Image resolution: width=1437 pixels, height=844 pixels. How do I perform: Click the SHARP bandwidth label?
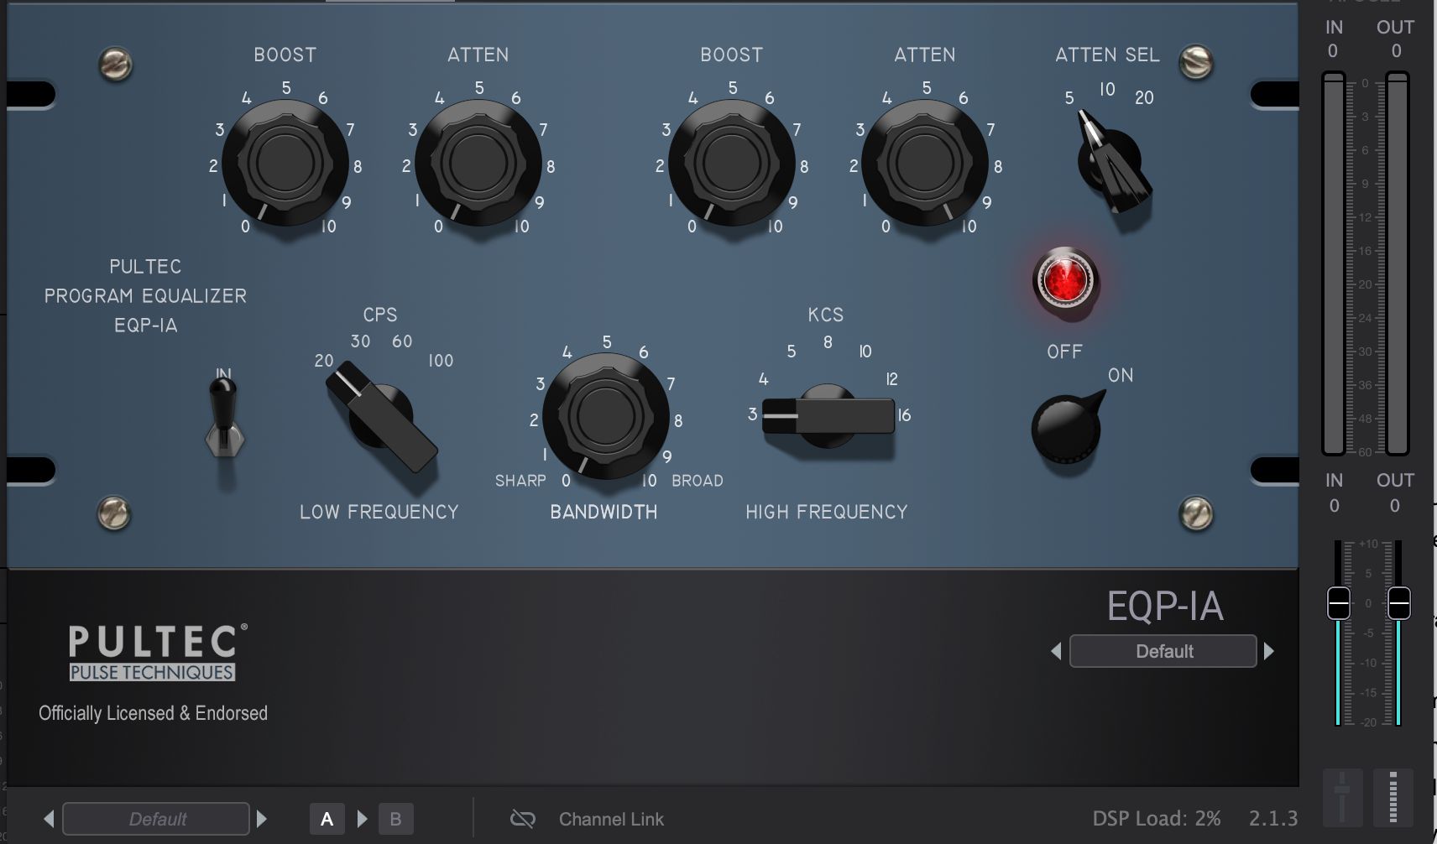click(x=520, y=481)
